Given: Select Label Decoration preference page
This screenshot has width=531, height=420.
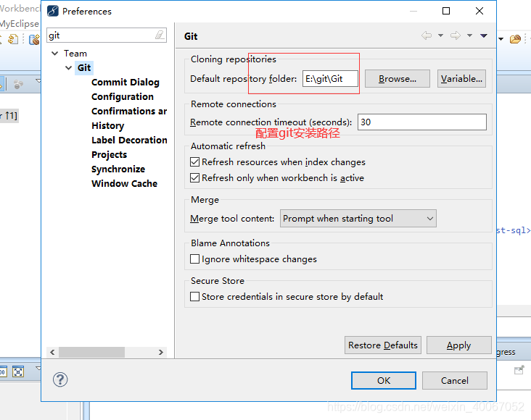Looking at the screenshot, I should pos(129,140).
